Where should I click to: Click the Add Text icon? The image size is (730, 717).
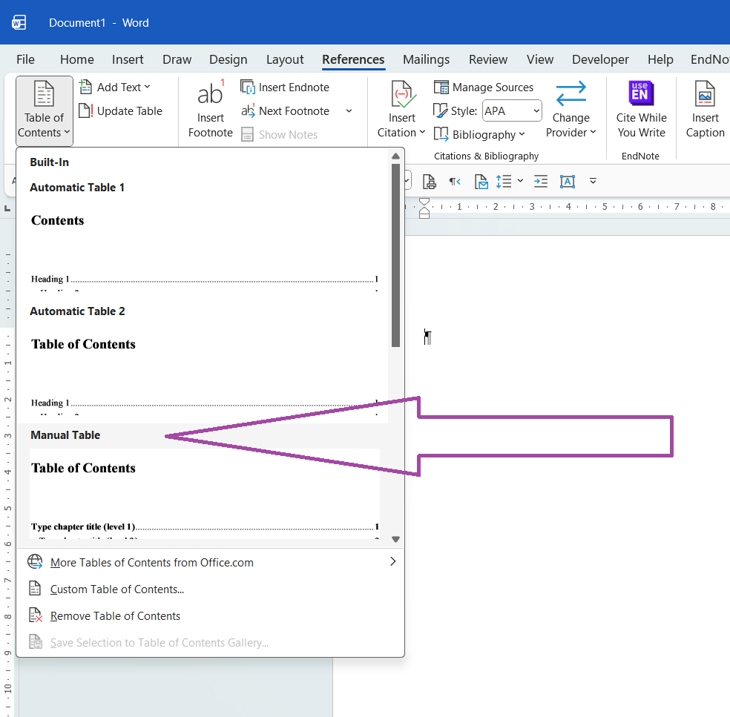click(x=85, y=87)
